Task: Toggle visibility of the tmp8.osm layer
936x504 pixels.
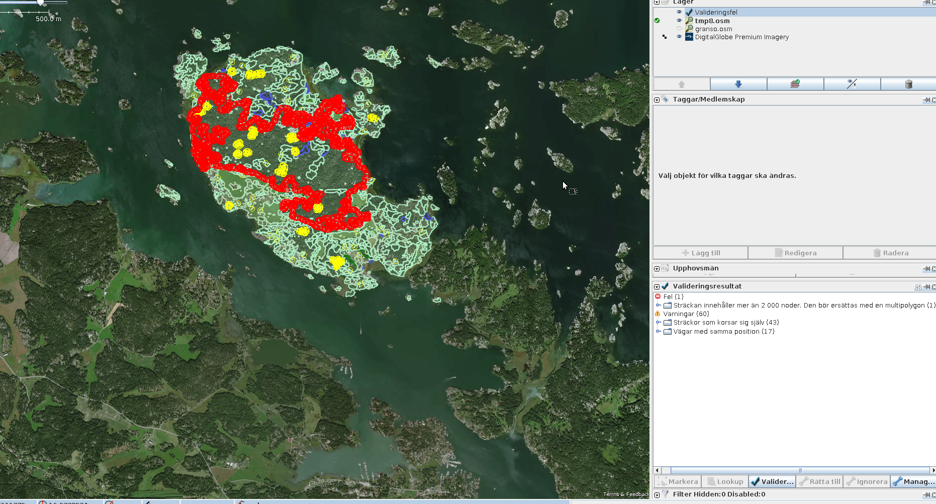Action: [x=679, y=21]
